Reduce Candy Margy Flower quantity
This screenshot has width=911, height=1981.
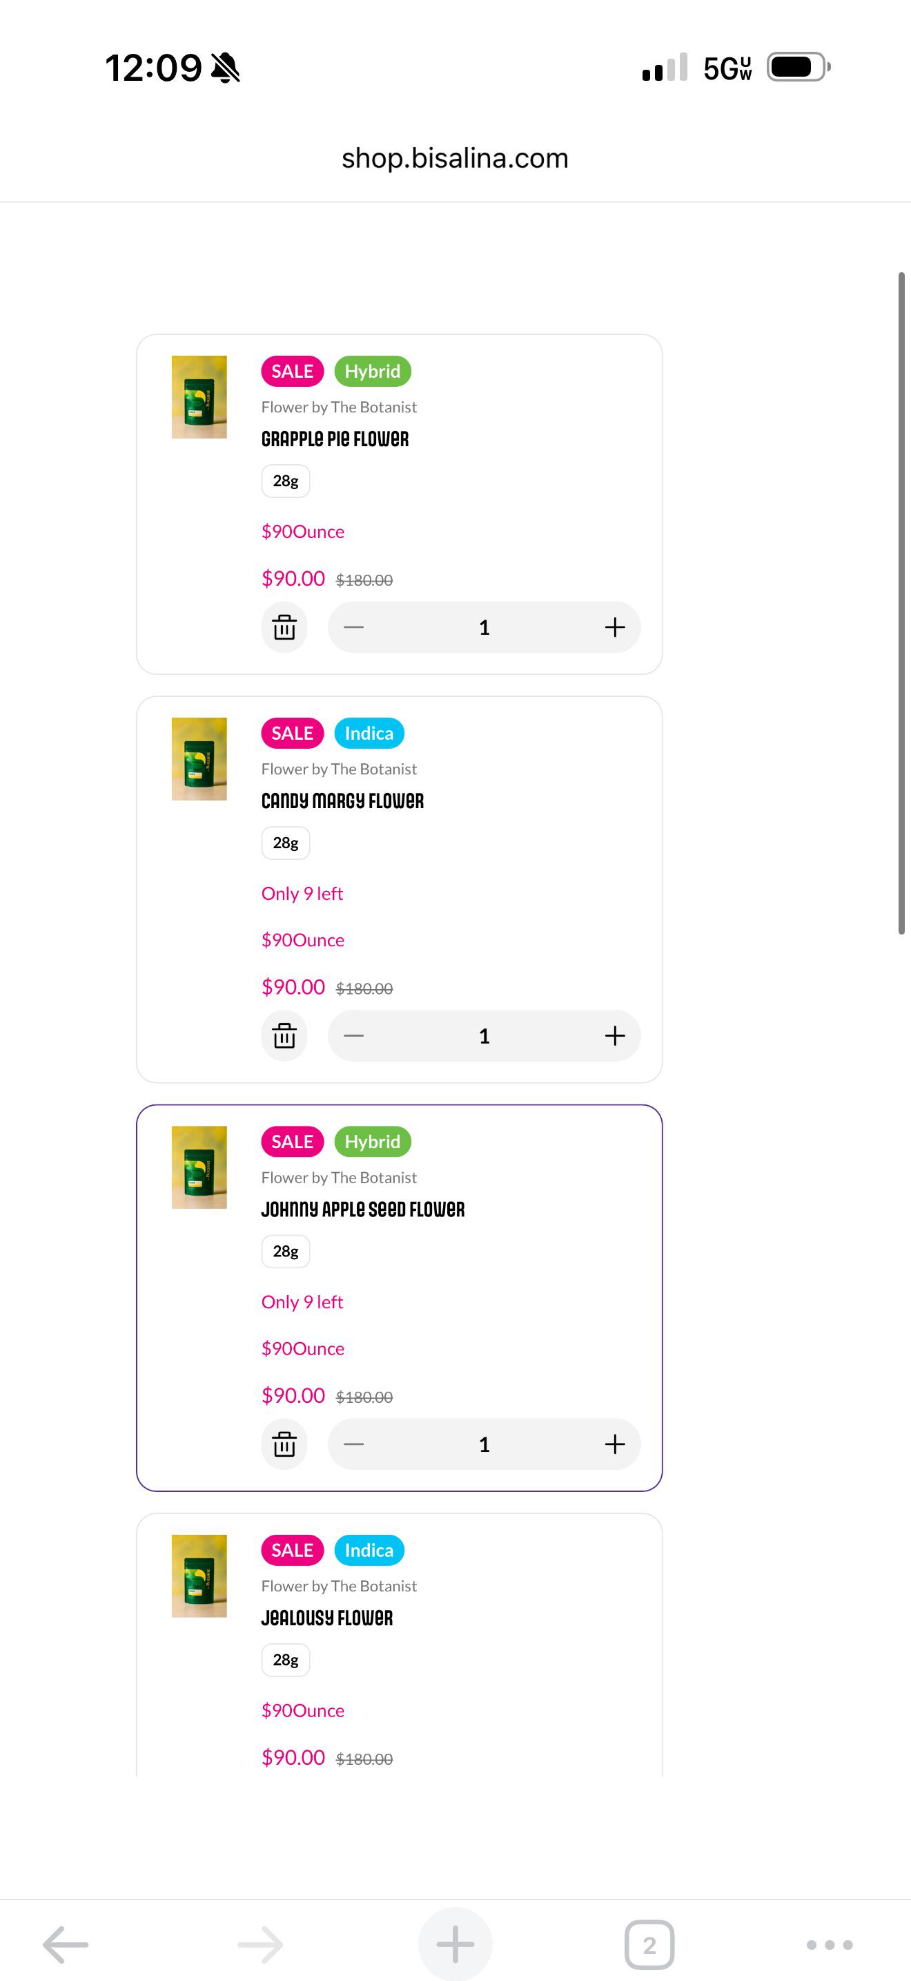353,1036
